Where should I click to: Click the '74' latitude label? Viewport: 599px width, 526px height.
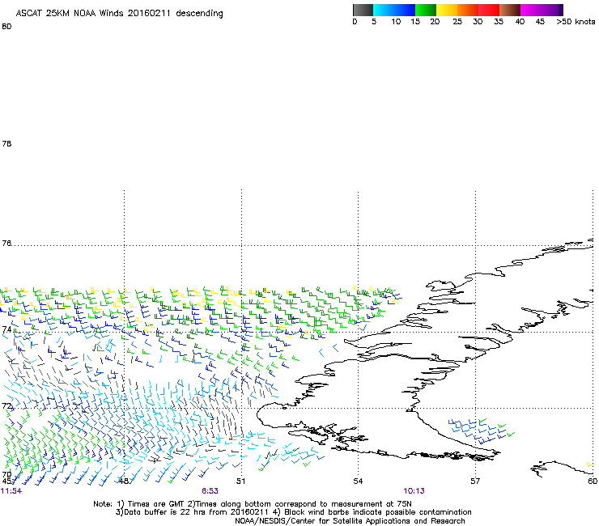[6, 329]
